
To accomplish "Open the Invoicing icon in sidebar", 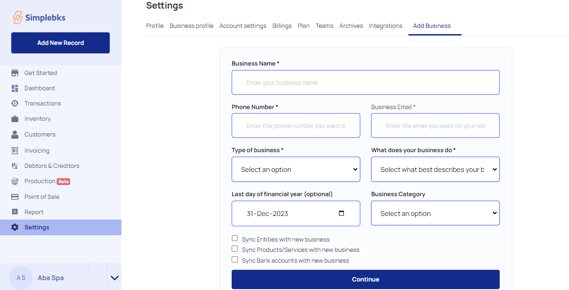I will (x=15, y=151).
